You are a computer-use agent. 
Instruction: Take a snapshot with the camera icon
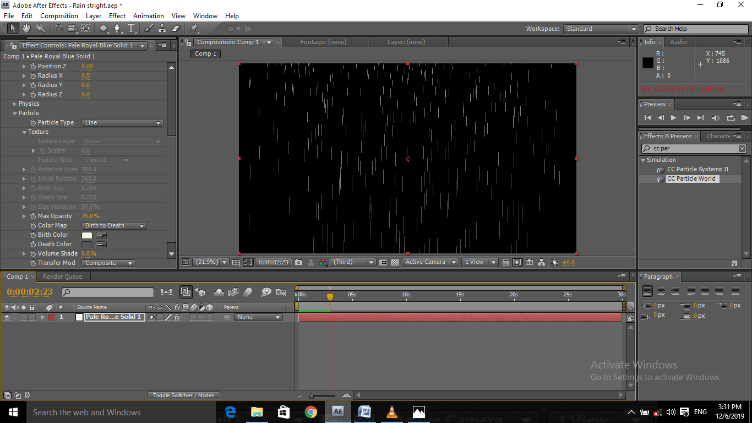[x=298, y=263]
